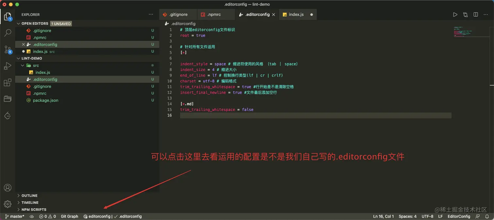Click Ln 16, Col 1 position indicator

pos(384,216)
